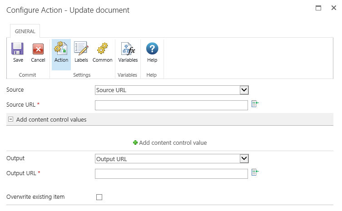342x211 pixels.
Task: Click the Cancel icon in ribbon
Action: tap(38, 49)
